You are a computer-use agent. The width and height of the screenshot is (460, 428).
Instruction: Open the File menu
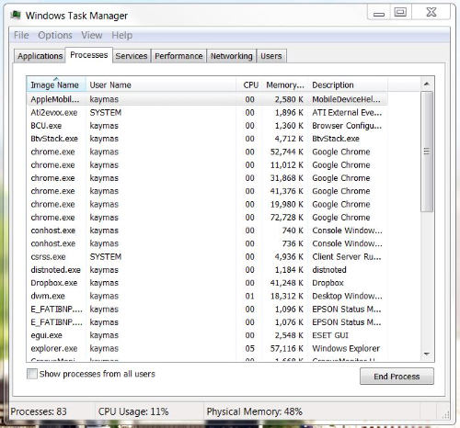coord(21,35)
